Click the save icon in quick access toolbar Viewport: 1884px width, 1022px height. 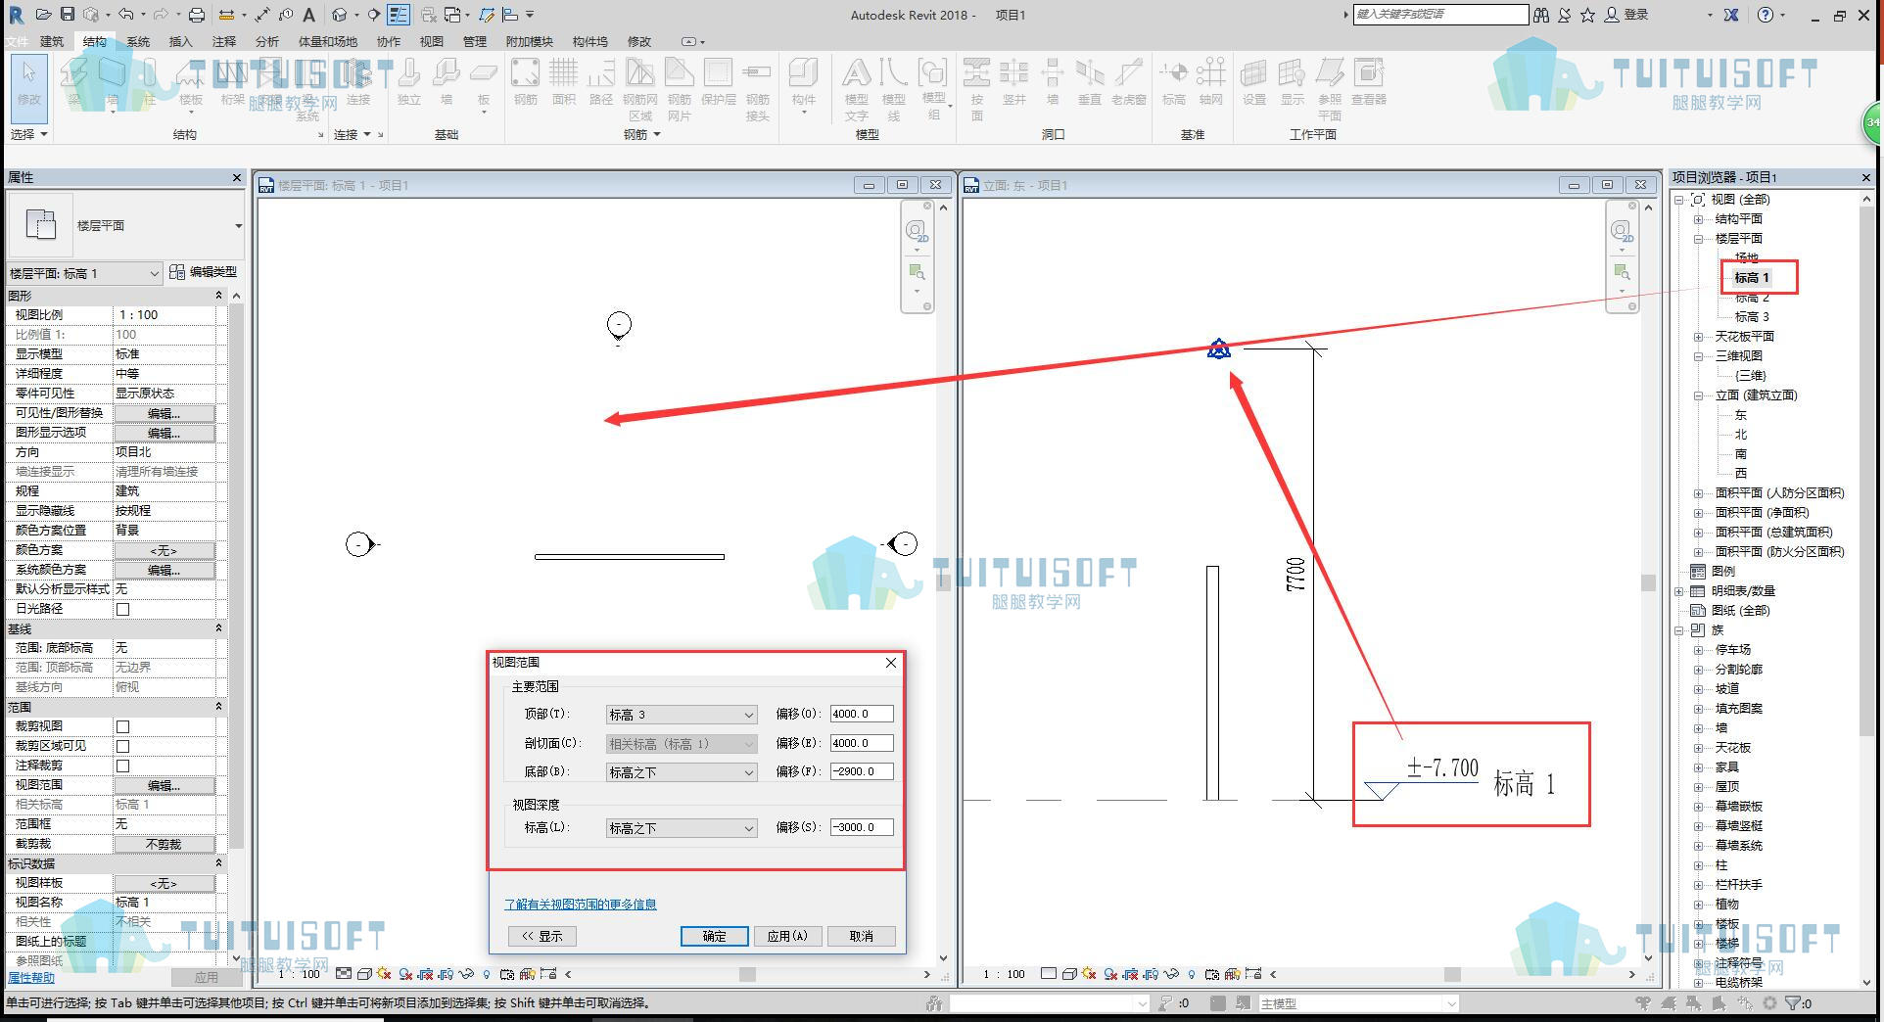[67, 15]
